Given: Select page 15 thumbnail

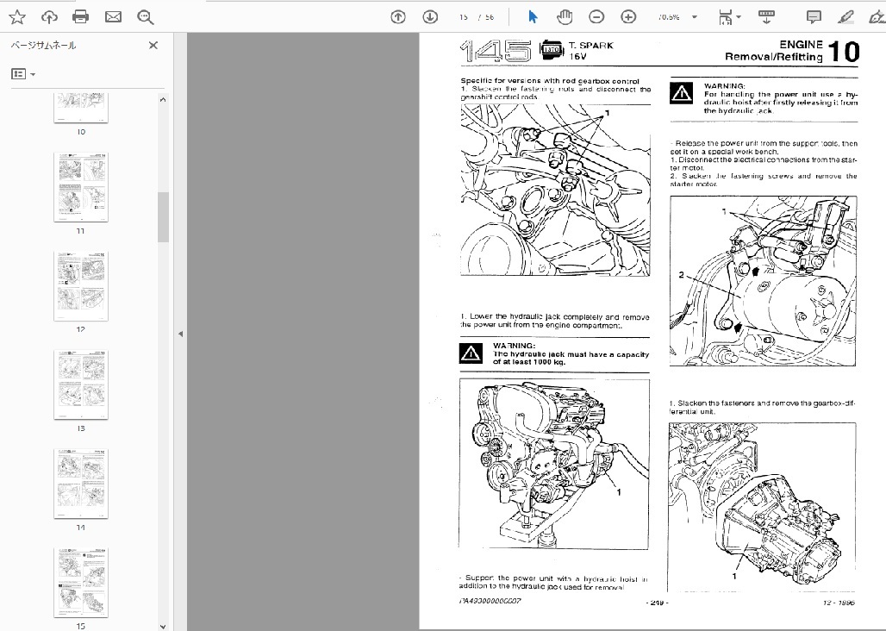Looking at the screenshot, I should pos(81,583).
